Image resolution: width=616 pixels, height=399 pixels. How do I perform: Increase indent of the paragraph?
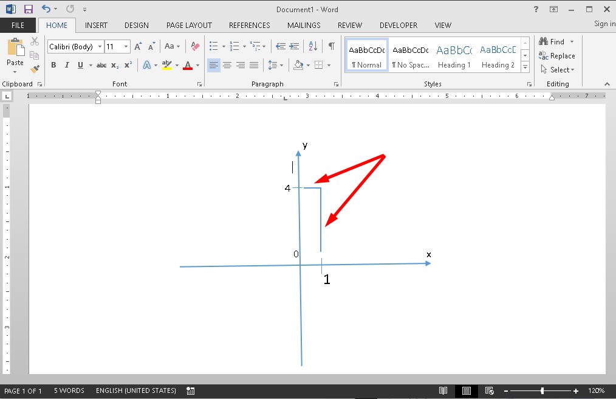coord(295,46)
